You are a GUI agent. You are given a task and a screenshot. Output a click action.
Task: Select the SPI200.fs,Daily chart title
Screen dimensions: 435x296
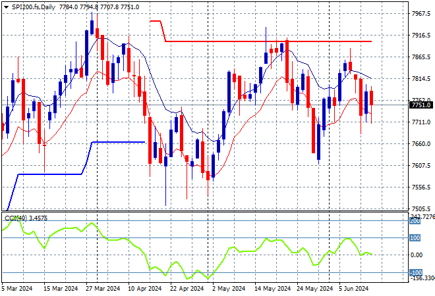(x=34, y=7)
